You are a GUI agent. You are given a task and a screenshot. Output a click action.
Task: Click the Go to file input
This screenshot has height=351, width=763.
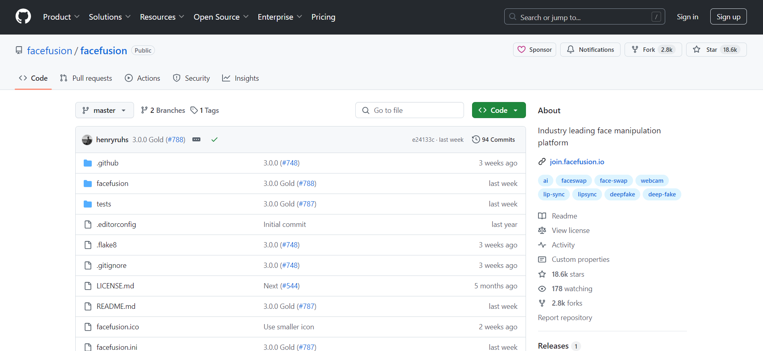point(410,110)
